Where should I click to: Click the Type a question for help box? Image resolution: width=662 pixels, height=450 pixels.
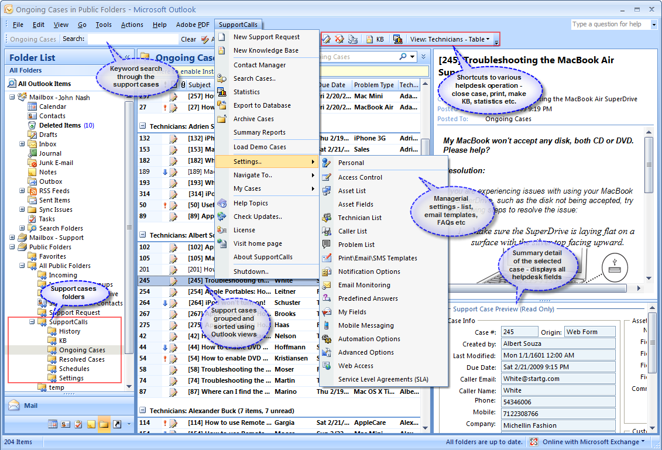pyautogui.click(x=611, y=25)
